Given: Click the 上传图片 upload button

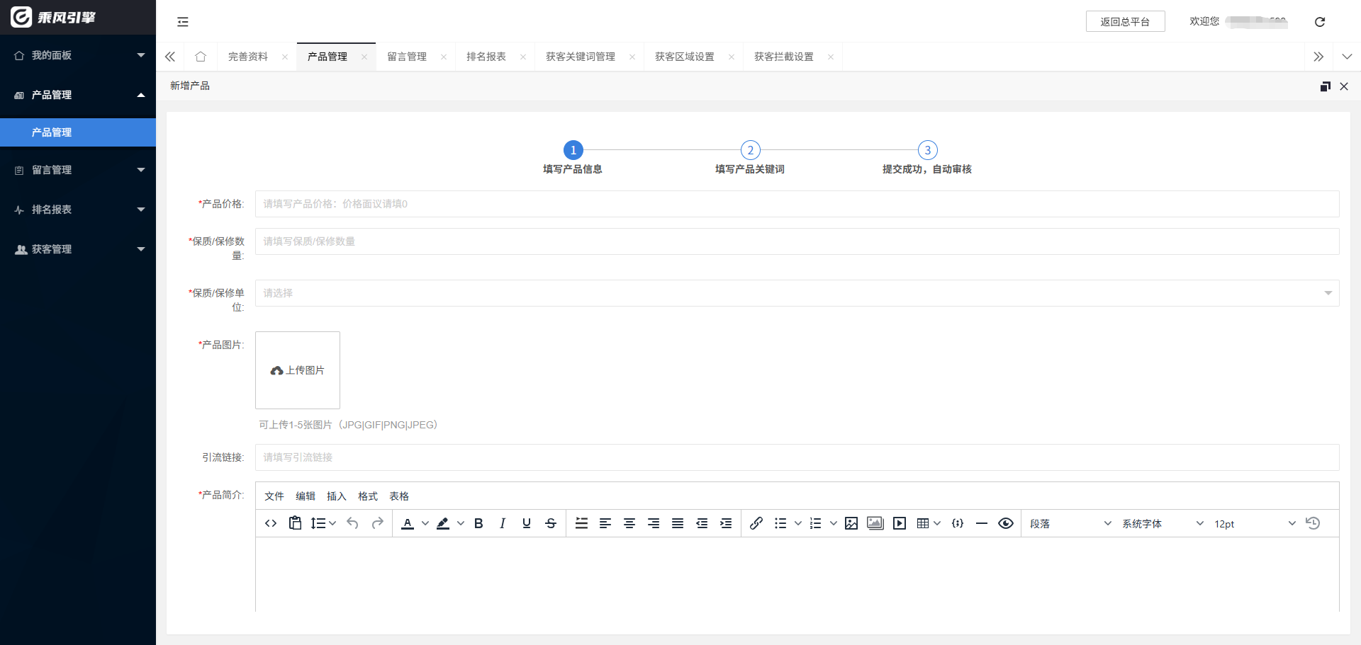Looking at the screenshot, I should pyautogui.click(x=298, y=370).
